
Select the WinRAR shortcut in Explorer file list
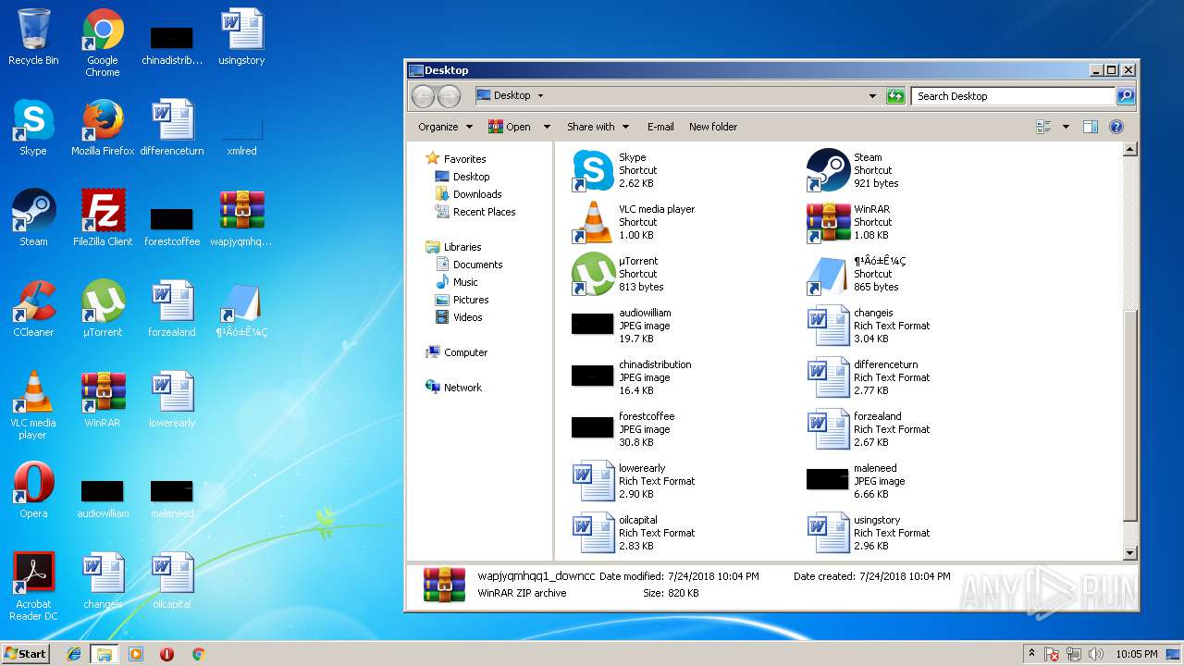(x=848, y=222)
